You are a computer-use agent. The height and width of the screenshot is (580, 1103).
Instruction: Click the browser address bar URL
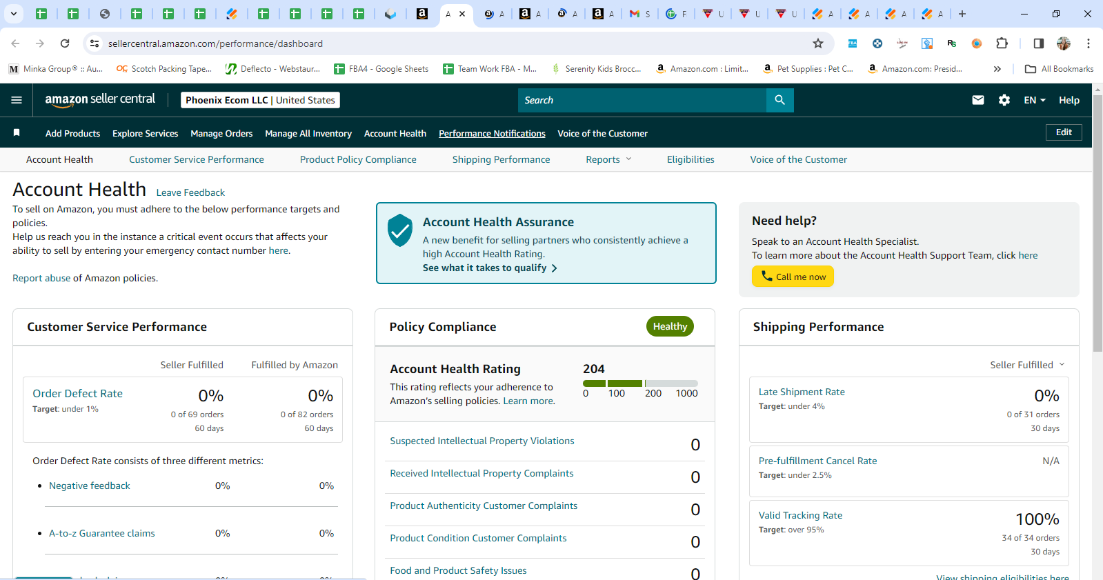tap(215, 43)
